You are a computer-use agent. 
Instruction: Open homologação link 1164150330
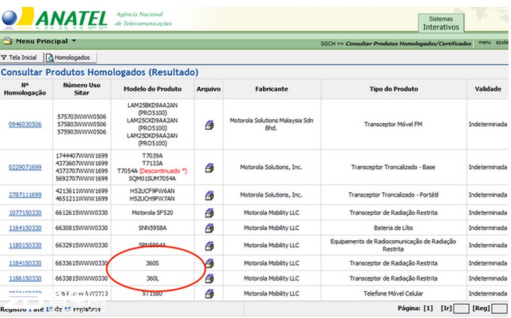(25, 228)
